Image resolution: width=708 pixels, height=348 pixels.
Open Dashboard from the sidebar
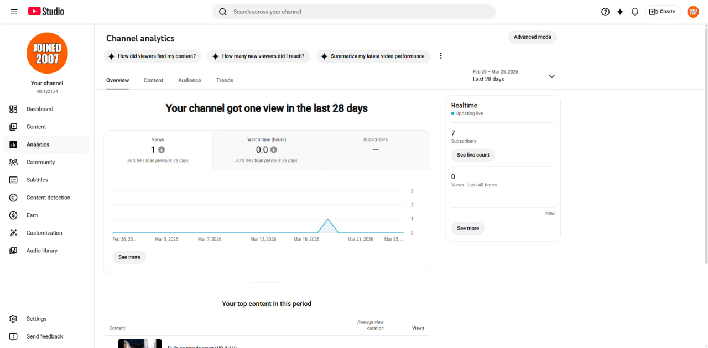47,109
